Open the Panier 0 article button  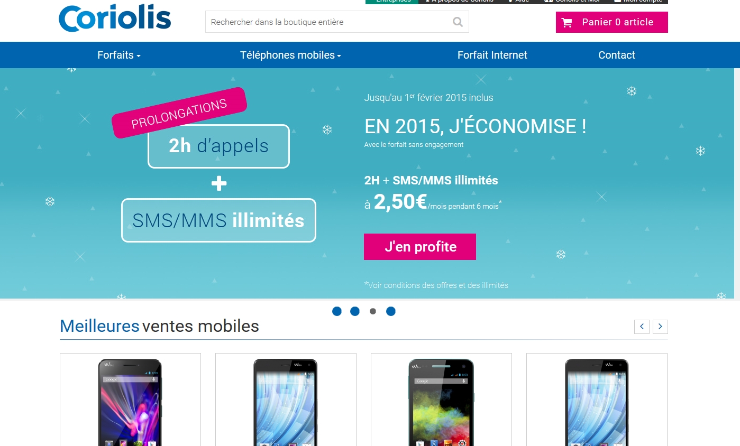pyautogui.click(x=612, y=22)
